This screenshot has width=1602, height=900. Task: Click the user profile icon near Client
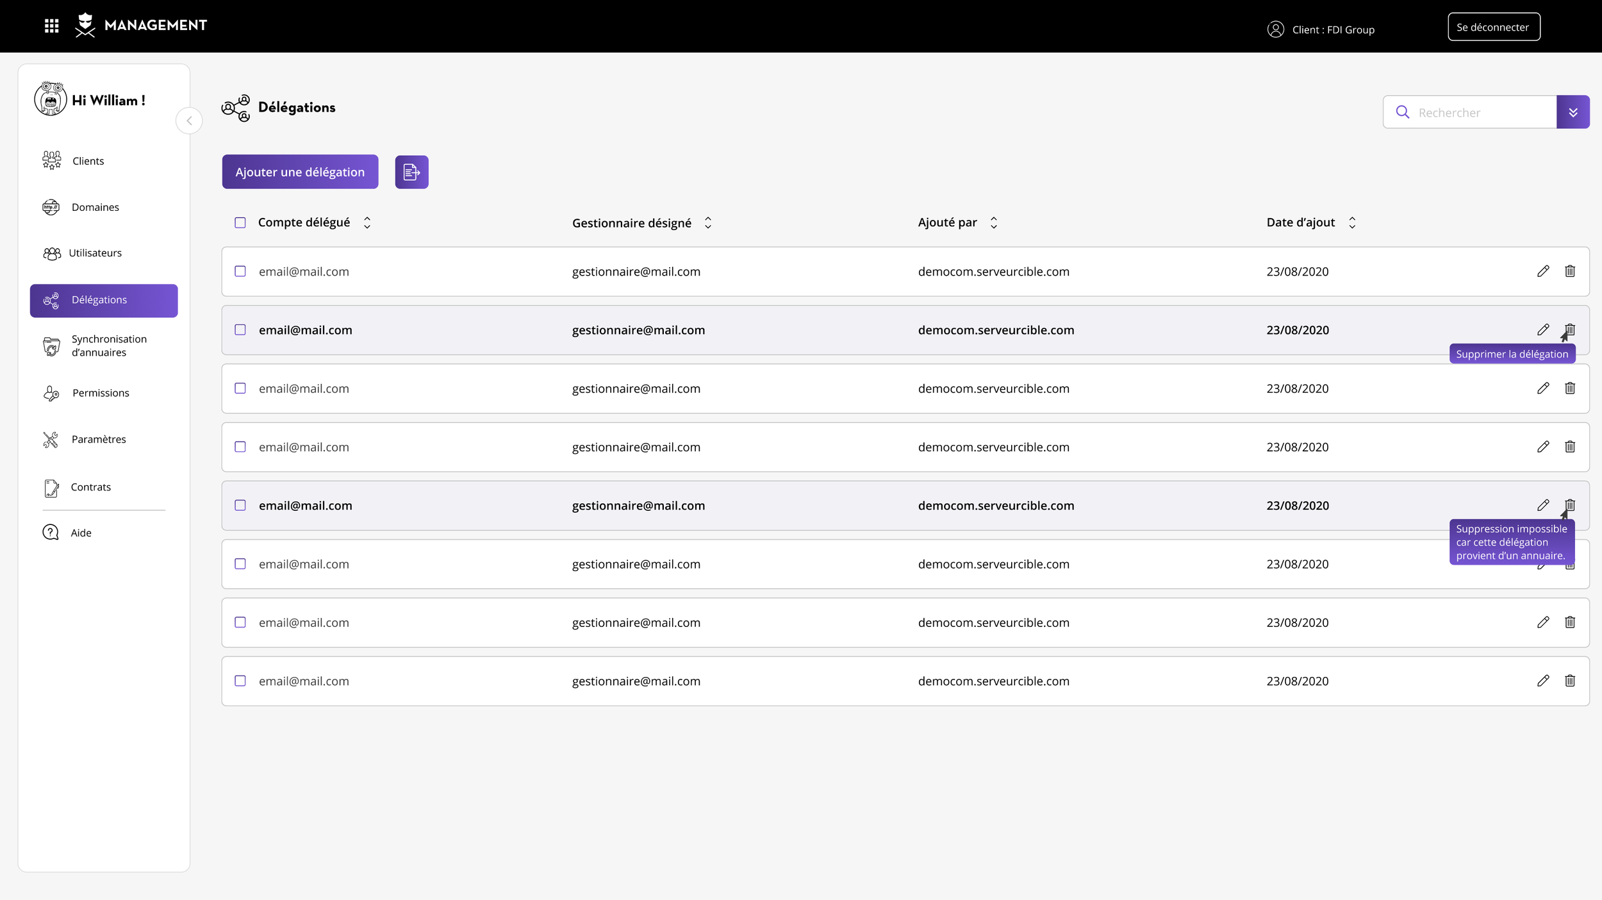tap(1275, 29)
